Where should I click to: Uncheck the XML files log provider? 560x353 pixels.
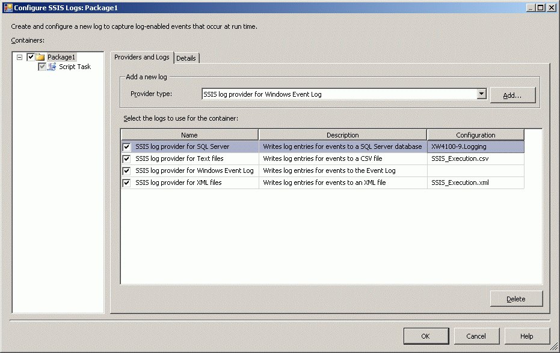coord(126,183)
